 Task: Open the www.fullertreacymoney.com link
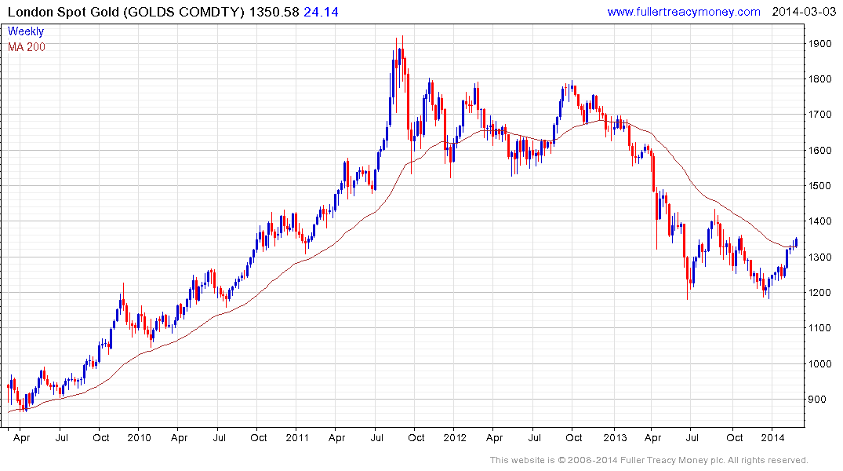point(684,12)
